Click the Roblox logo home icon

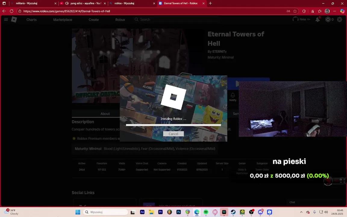[14, 20]
